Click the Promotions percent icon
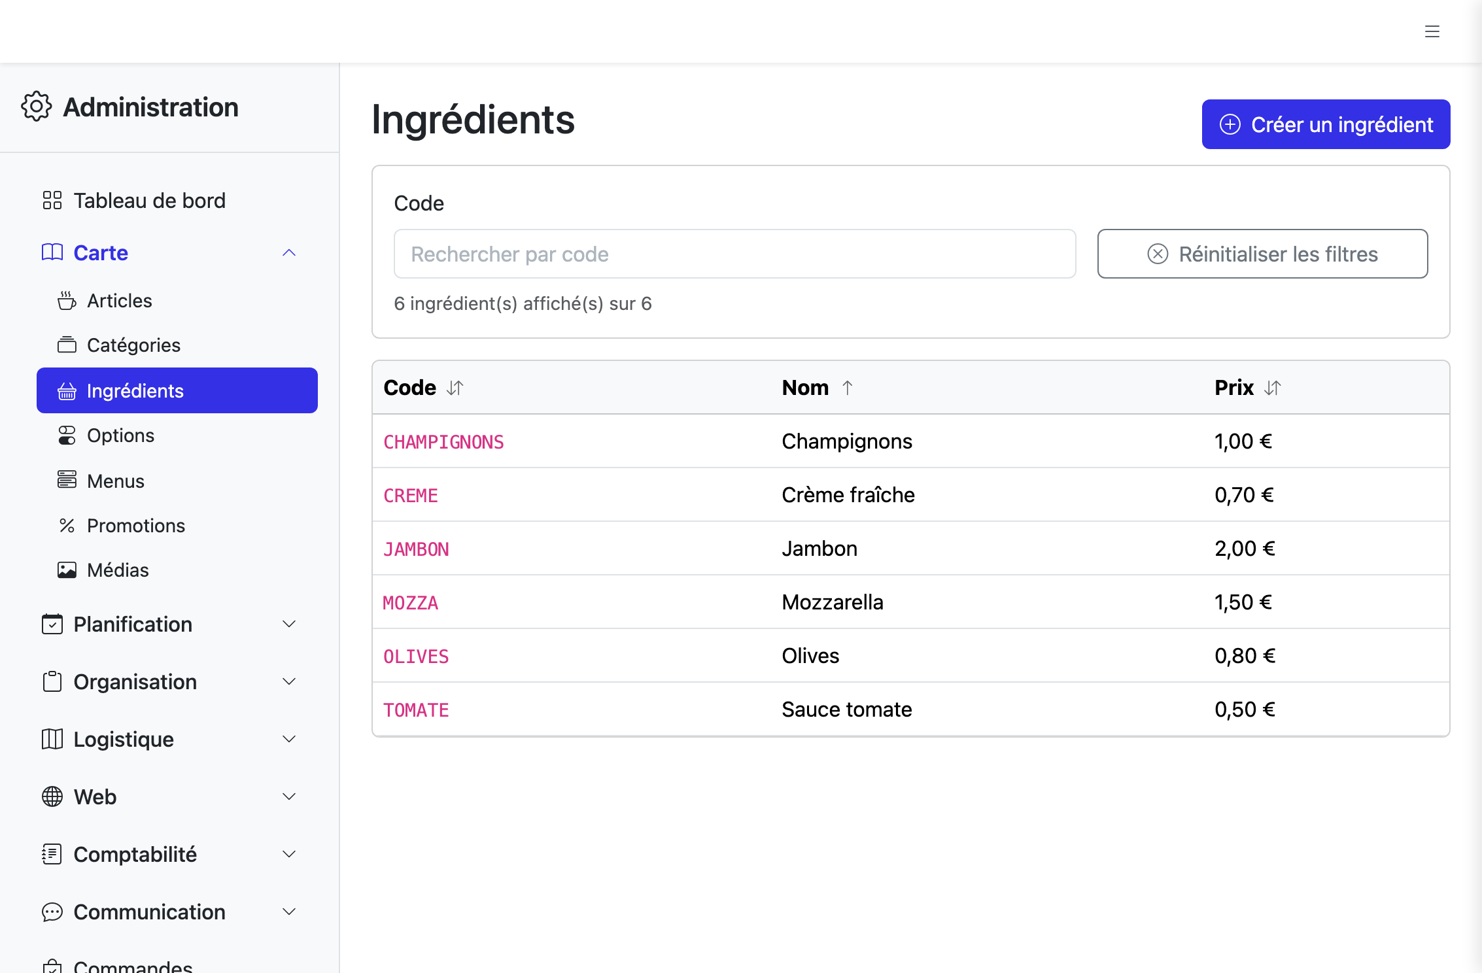This screenshot has width=1482, height=973. click(x=67, y=526)
